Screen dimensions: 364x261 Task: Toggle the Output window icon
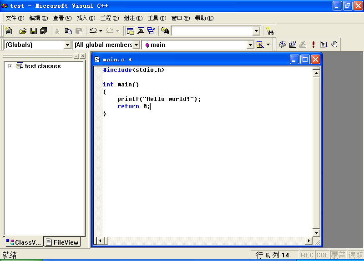(x=141, y=31)
